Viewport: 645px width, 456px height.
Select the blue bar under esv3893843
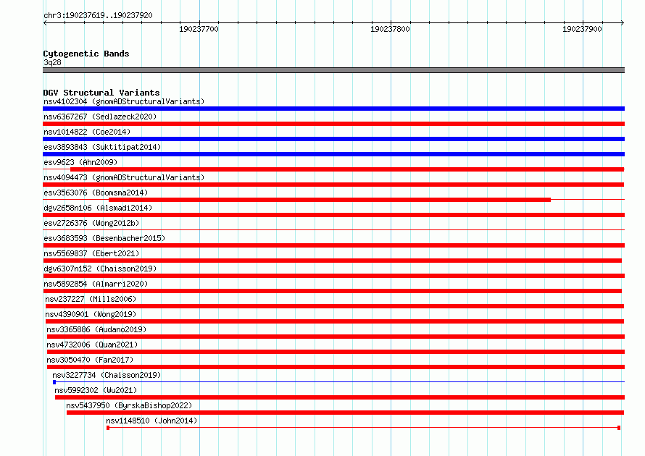[x=333, y=154]
